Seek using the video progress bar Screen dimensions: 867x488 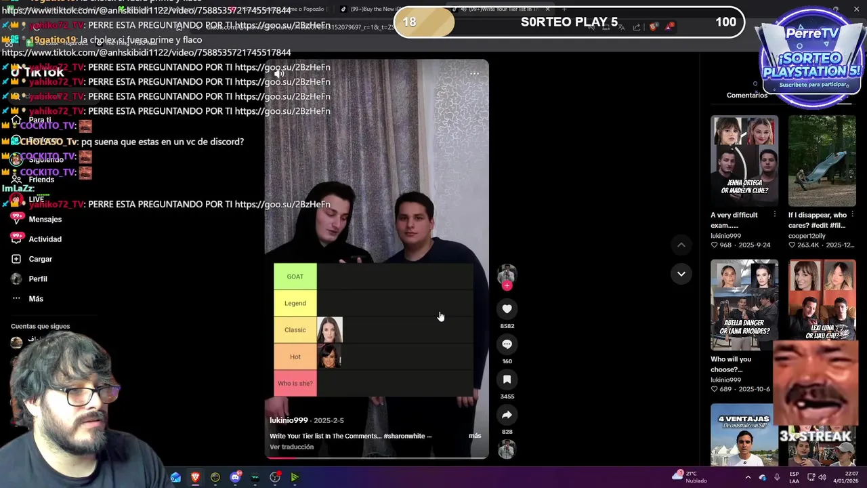pyautogui.click(x=377, y=457)
